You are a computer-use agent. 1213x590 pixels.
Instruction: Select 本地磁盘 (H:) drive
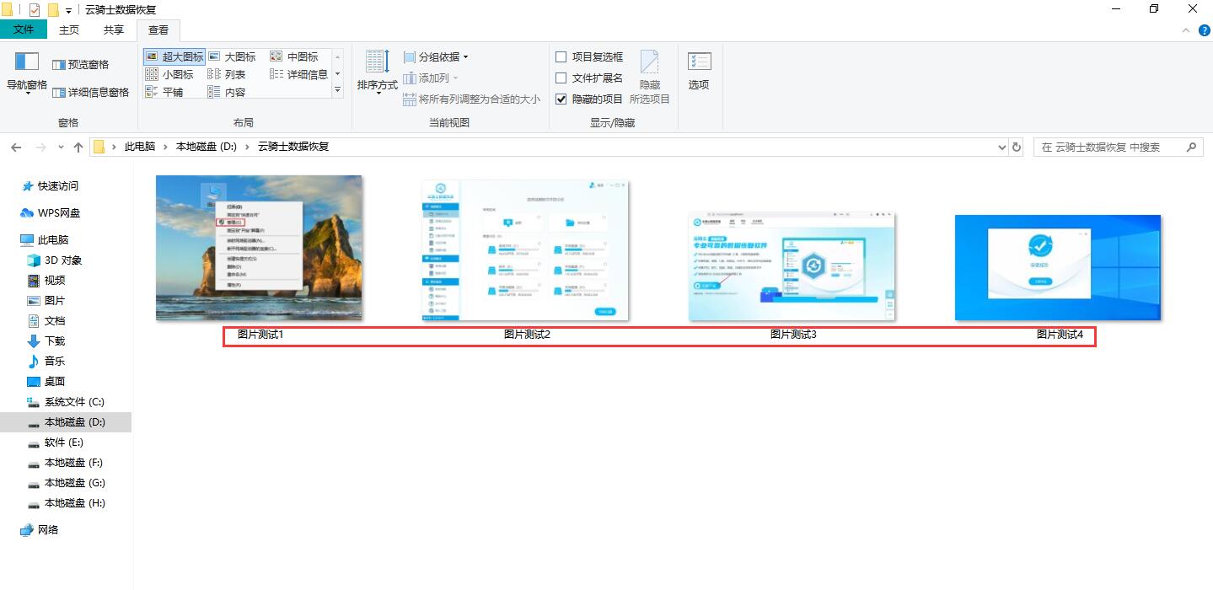coord(66,502)
